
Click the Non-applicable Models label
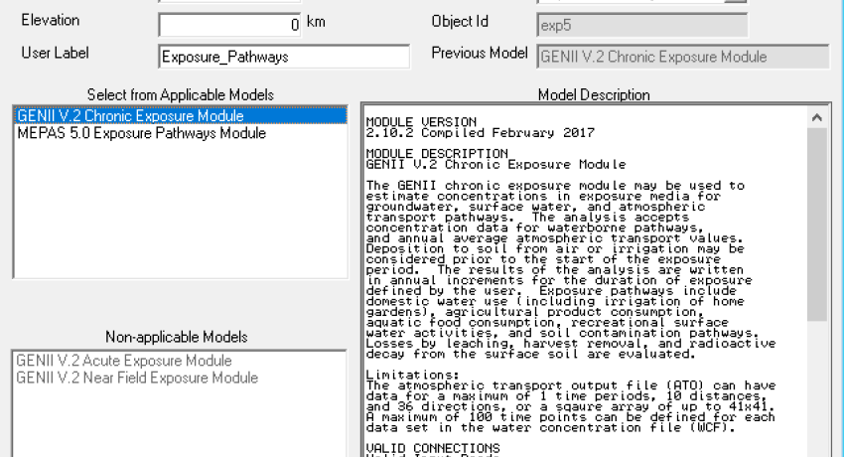177,337
